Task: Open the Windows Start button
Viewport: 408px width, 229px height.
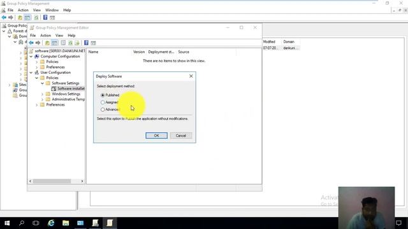Action: [7, 223]
